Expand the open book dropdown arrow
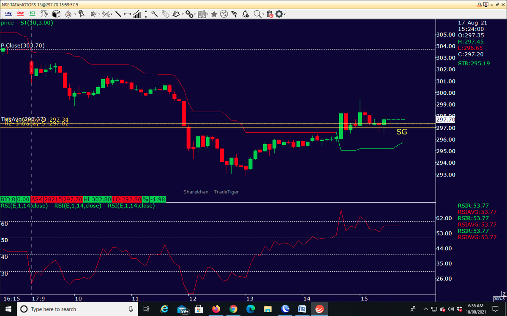The width and height of the screenshot is (507, 316). pos(207,14)
